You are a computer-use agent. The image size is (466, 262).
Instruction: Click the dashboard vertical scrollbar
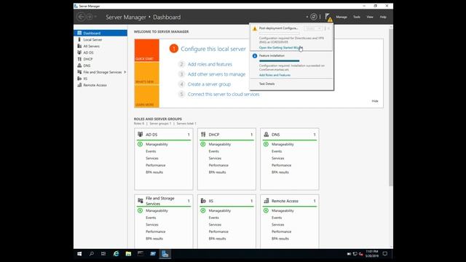[391, 107]
